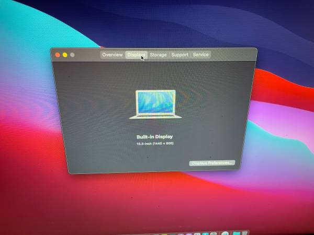Viewport: 314px width, 235px height.
Task: Click the 13.3-inch resolution text
Action: click(155, 143)
